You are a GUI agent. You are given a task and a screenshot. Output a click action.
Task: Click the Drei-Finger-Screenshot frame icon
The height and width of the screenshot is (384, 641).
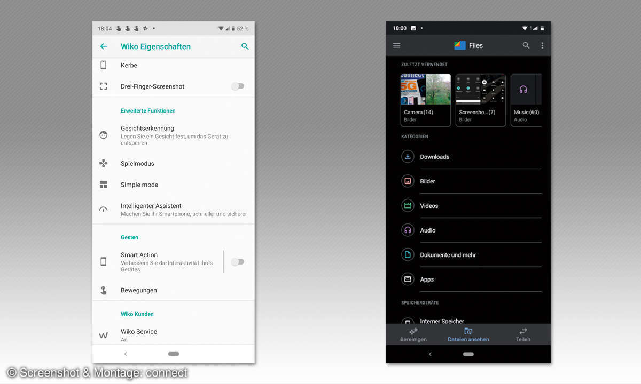pos(104,86)
